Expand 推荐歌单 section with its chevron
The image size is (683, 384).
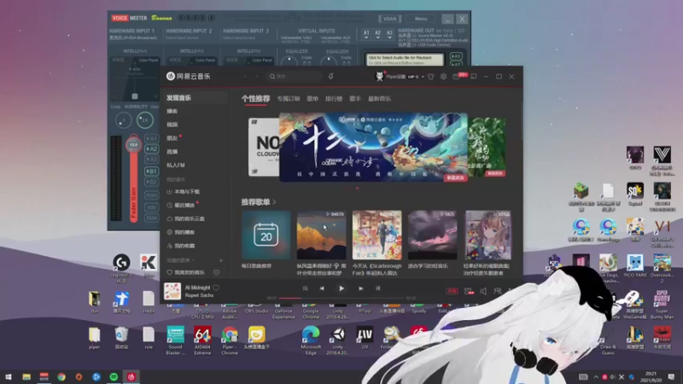(x=274, y=202)
